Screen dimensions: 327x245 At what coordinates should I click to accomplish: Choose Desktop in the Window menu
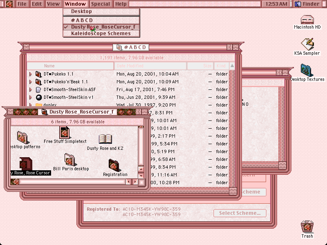(x=101, y=11)
